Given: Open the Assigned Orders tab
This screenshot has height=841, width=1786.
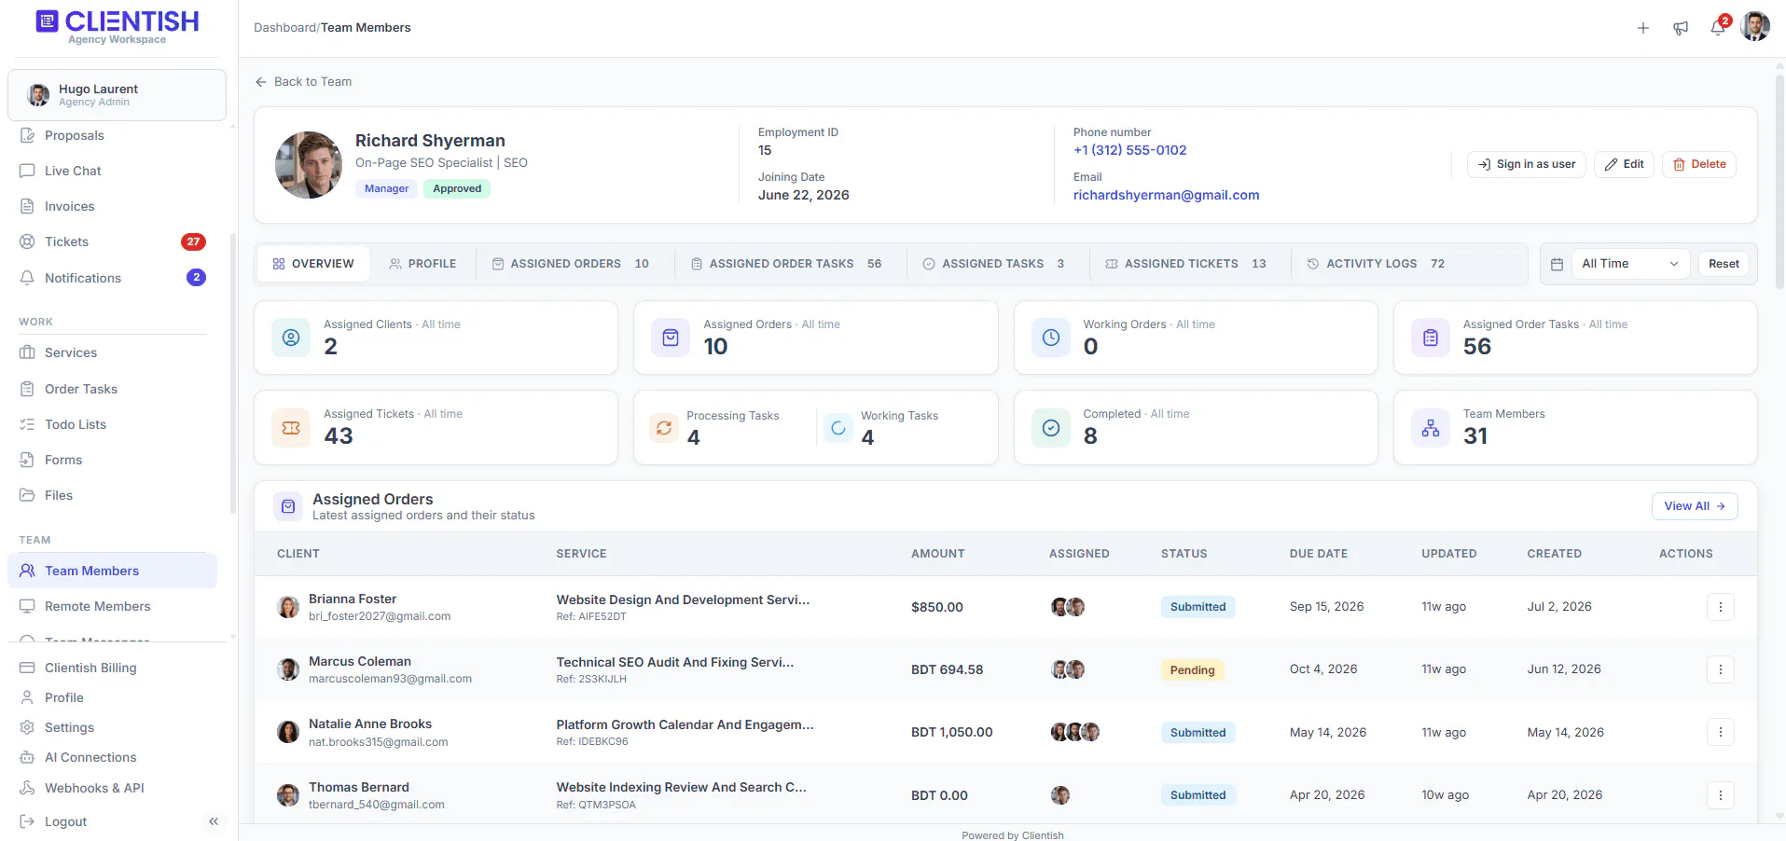Looking at the screenshot, I should [x=571, y=264].
